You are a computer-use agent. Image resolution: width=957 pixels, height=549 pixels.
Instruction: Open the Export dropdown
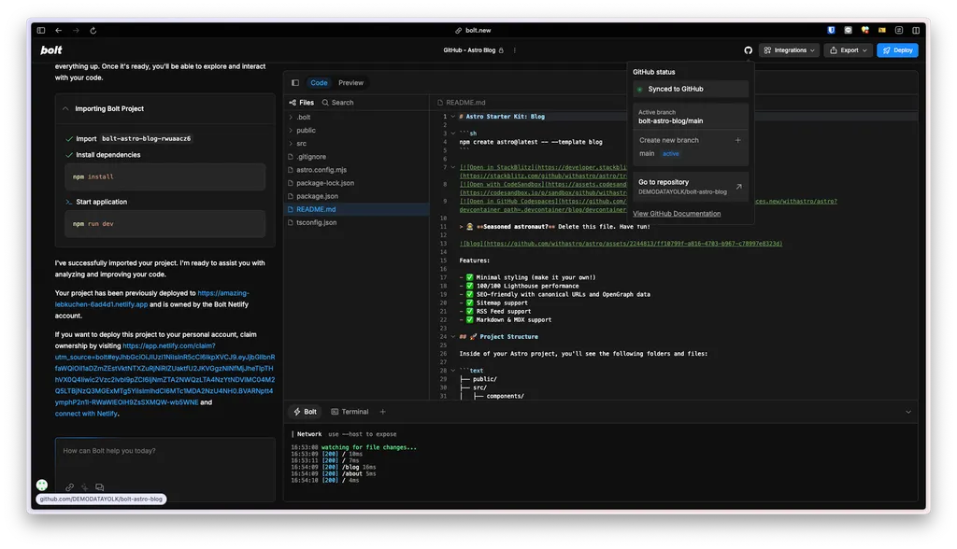[x=848, y=50]
